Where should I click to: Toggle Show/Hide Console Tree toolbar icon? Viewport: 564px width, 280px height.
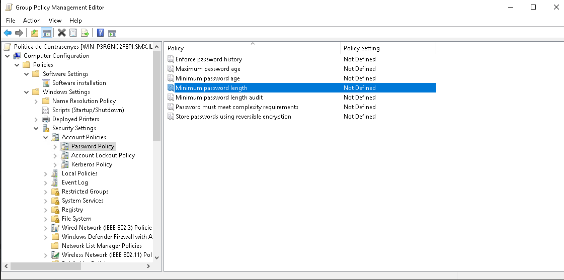coord(46,33)
